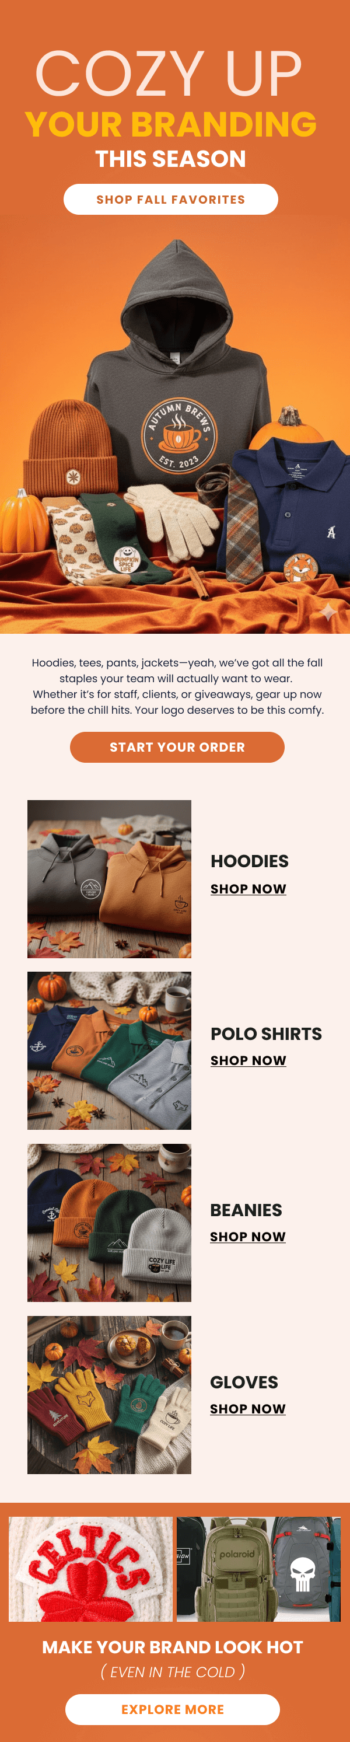Click the Shop Fall Favorites button
The image size is (350, 1742).
171,200
